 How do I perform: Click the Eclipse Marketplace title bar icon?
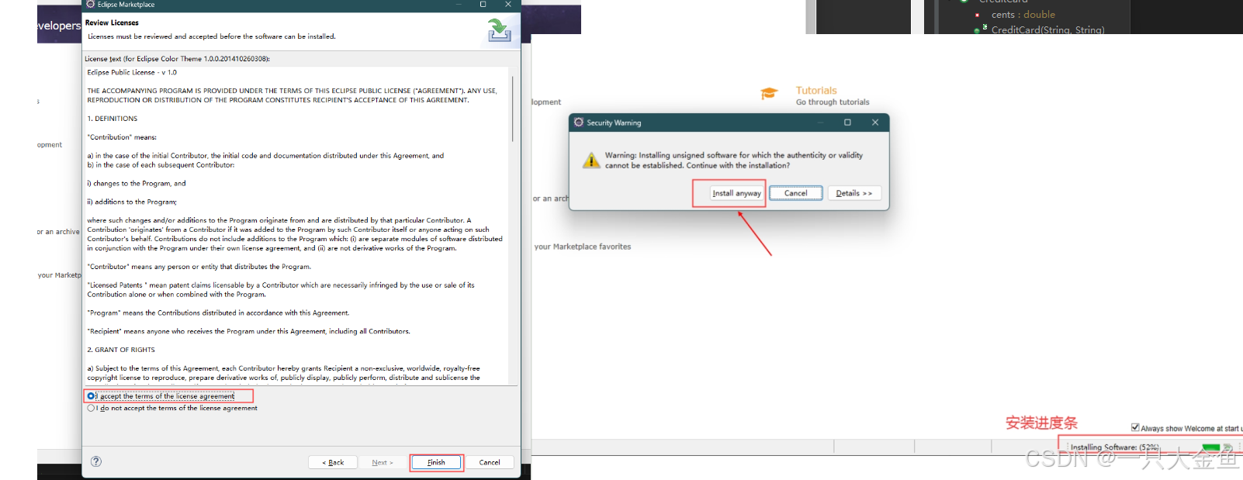click(x=90, y=5)
